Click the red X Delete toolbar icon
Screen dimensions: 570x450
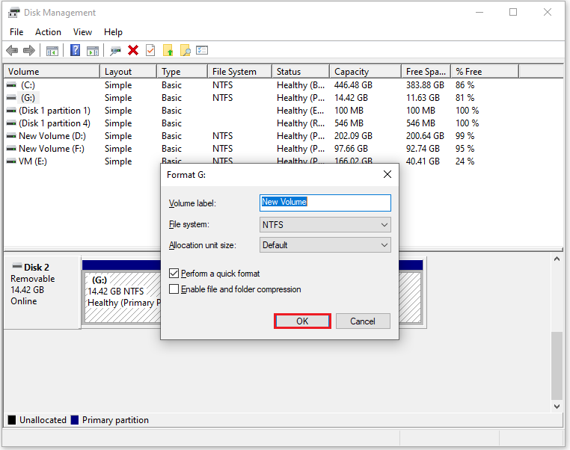(x=133, y=50)
